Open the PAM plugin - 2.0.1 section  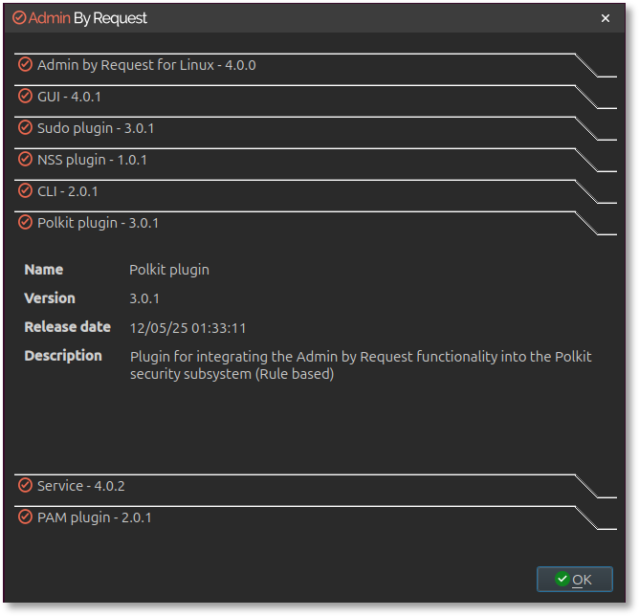[x=94, y=517]
